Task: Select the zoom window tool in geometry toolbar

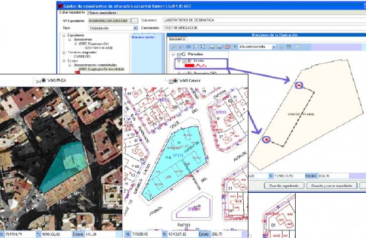Action: (x=196, y=46)
